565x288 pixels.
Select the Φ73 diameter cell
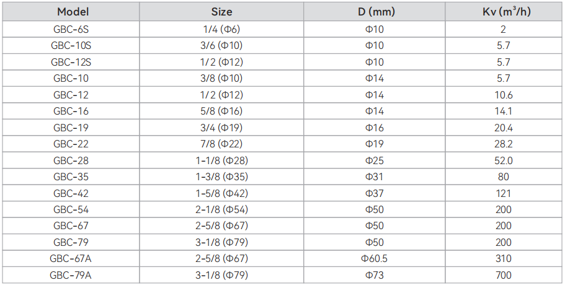tap(375, 275)
